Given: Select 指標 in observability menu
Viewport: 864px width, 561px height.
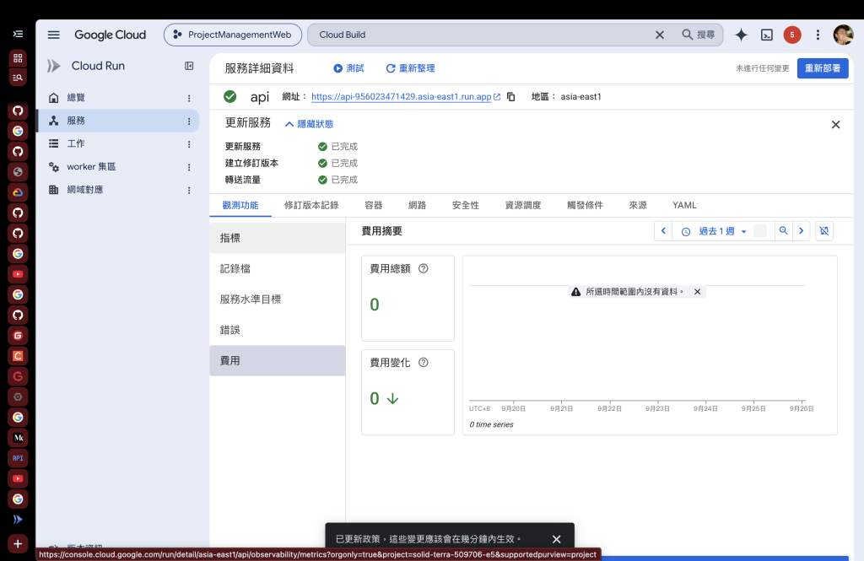Looking at the screenshot, I should [x=277, y=238].
